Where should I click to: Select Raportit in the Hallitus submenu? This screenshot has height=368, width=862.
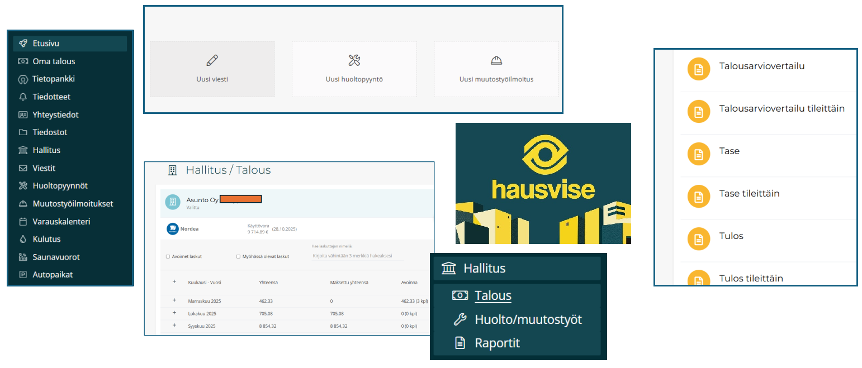(x=497, y=343)
